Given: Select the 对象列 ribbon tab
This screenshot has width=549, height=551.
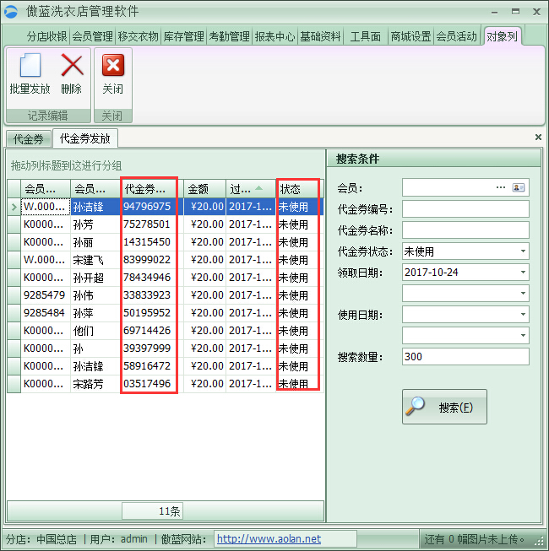Looking at the screenshot, I should pos(502,36).
